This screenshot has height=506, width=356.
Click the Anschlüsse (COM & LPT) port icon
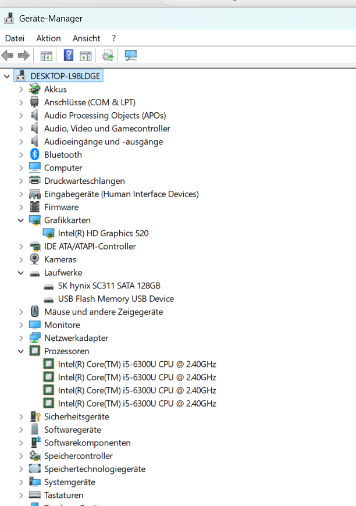click(x=34, y=102)
